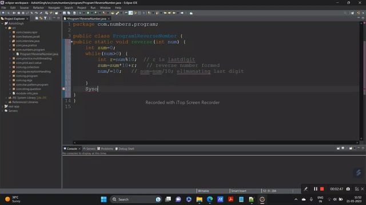Collapse the com.numbers.program package
Viewport: 366px width, 205px height.
[10, 50]
